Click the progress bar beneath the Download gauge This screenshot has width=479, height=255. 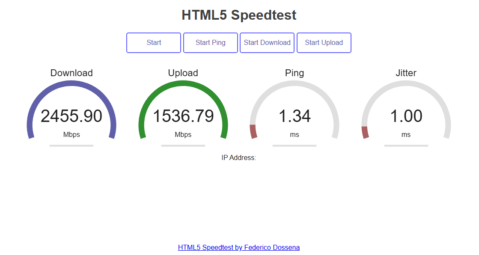coord(71,146)
